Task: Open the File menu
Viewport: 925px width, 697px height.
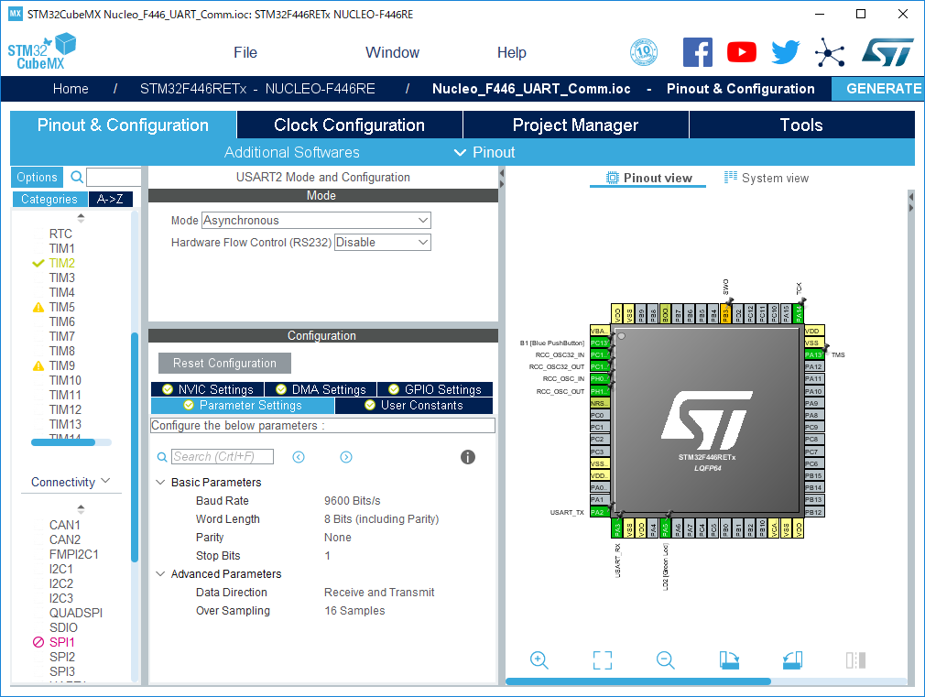Action: [245, 52]
